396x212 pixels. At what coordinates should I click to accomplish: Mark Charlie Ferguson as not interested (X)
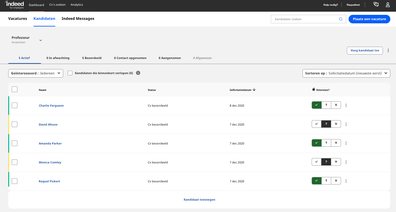coord(336,105)
